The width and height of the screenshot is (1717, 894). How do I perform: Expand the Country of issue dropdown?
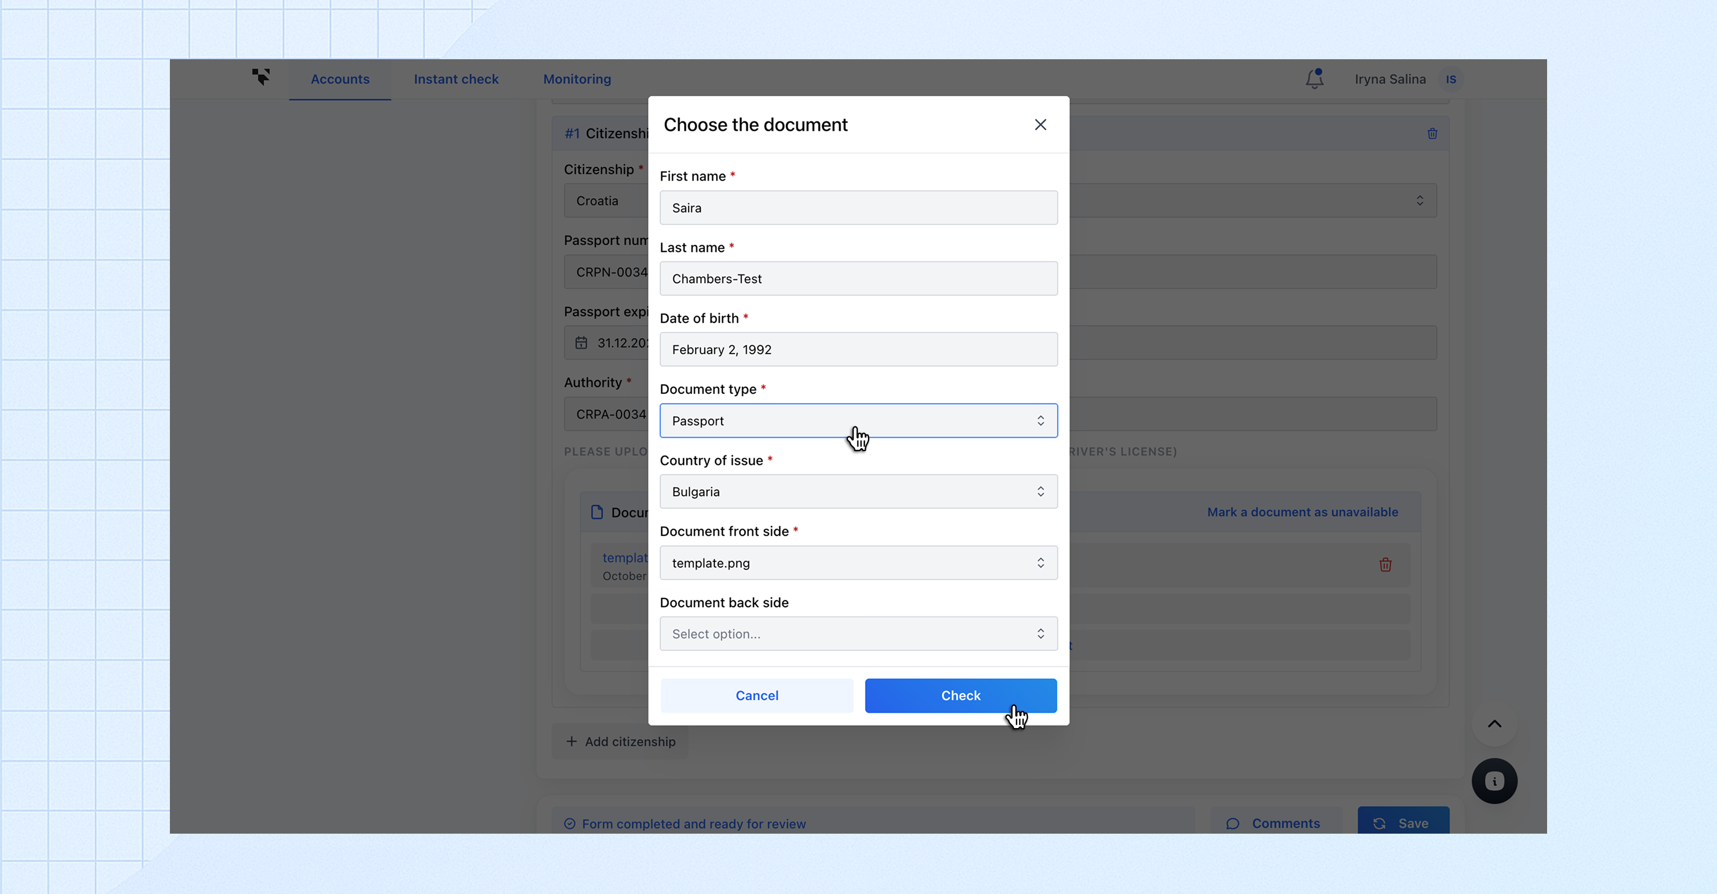[858, 492]
